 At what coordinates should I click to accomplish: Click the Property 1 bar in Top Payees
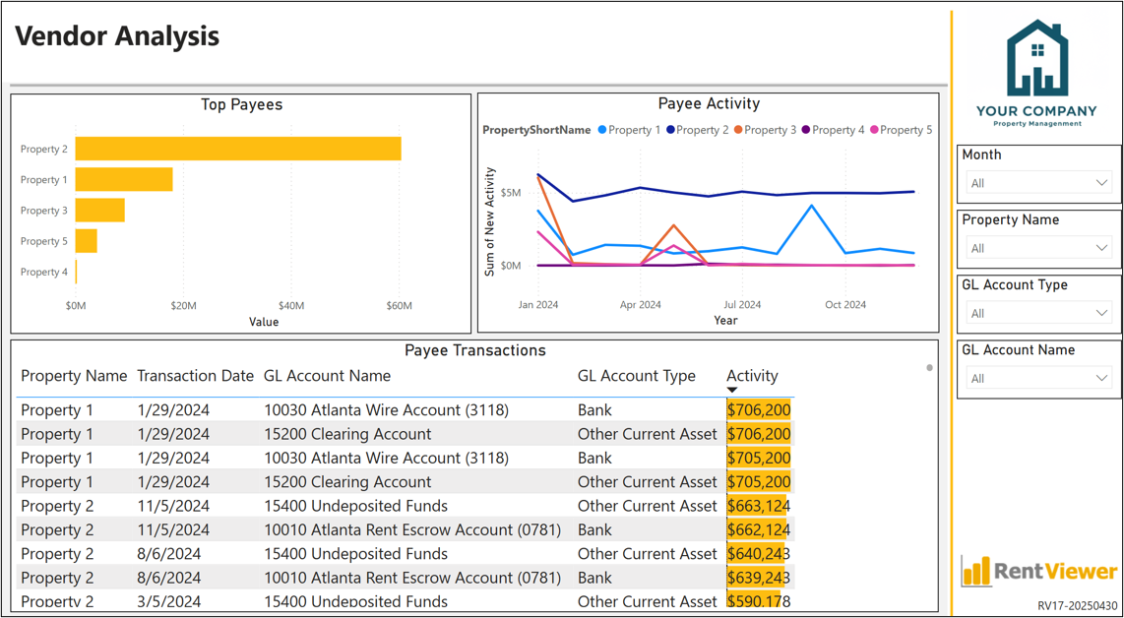pos(124,179)
